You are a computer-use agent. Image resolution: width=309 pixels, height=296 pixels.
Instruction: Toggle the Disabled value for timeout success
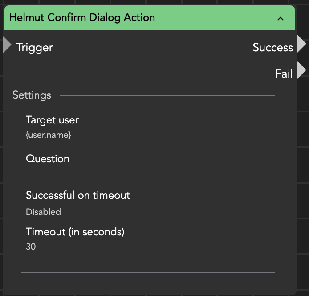[43, 212]
